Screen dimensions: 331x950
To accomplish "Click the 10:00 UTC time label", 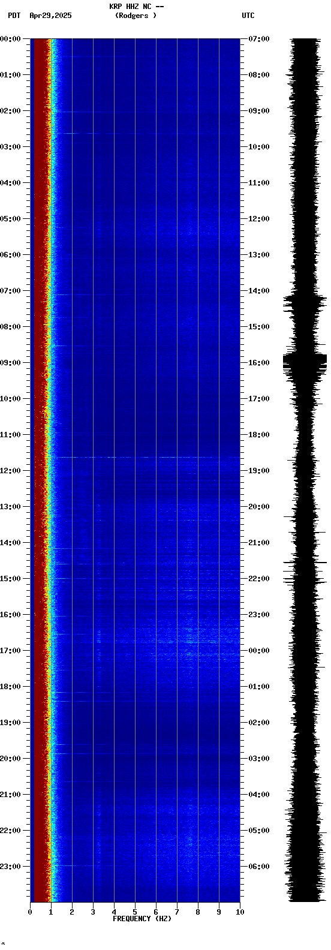I will click(x=258, y=147).
